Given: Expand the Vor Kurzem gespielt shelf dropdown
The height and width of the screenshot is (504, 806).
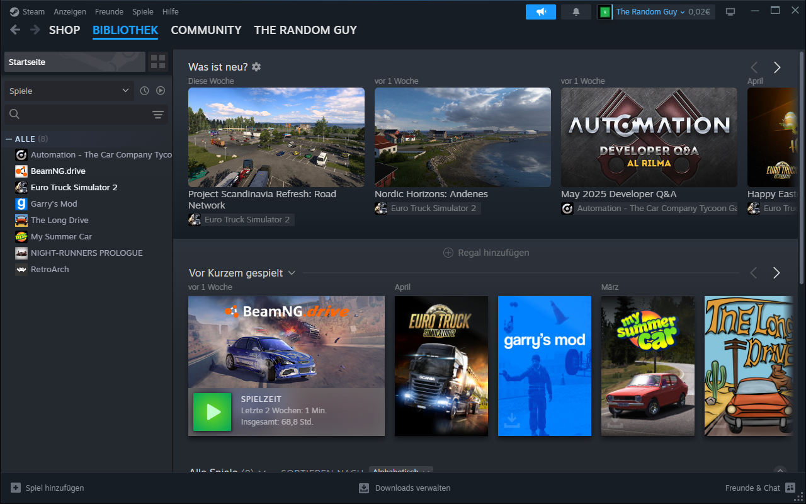Looking at the screenshot, I should click(292, 273).
